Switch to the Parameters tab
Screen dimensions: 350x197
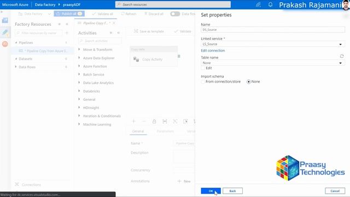[165, 131]
